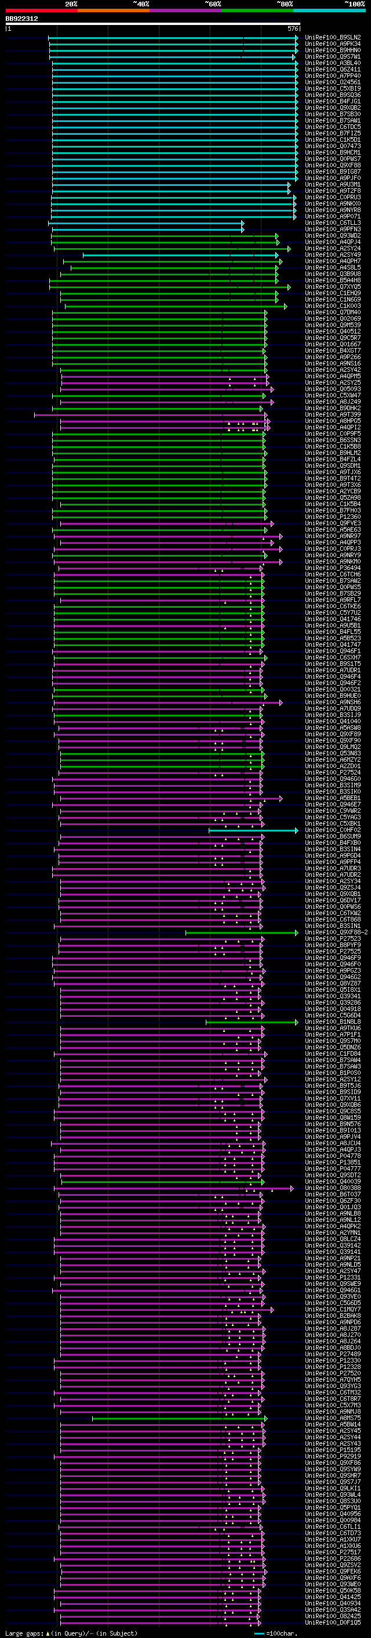This screenshot has height=1638, width=371.
Task: Select the UniRef100_A9U3M1 entry
Action: click(x=333, y=184)
